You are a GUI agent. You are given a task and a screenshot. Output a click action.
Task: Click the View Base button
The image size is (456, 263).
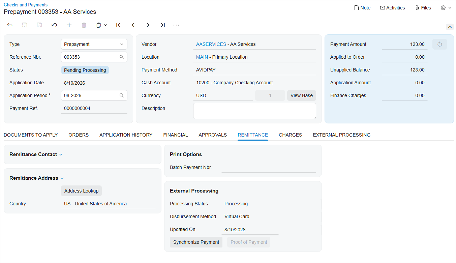[302, 95]
